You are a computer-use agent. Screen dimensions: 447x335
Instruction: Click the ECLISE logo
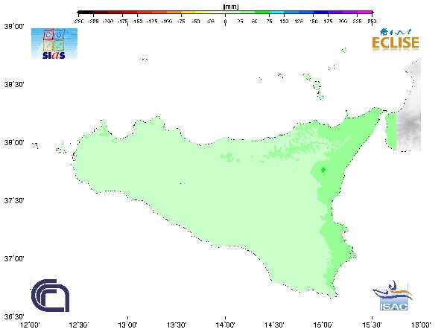pyautogui.click(x=396, y=40)
